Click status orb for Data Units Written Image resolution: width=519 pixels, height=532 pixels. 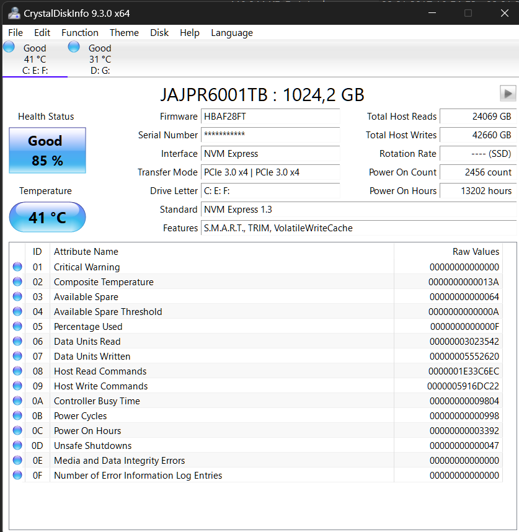click(x=17, y=357)
